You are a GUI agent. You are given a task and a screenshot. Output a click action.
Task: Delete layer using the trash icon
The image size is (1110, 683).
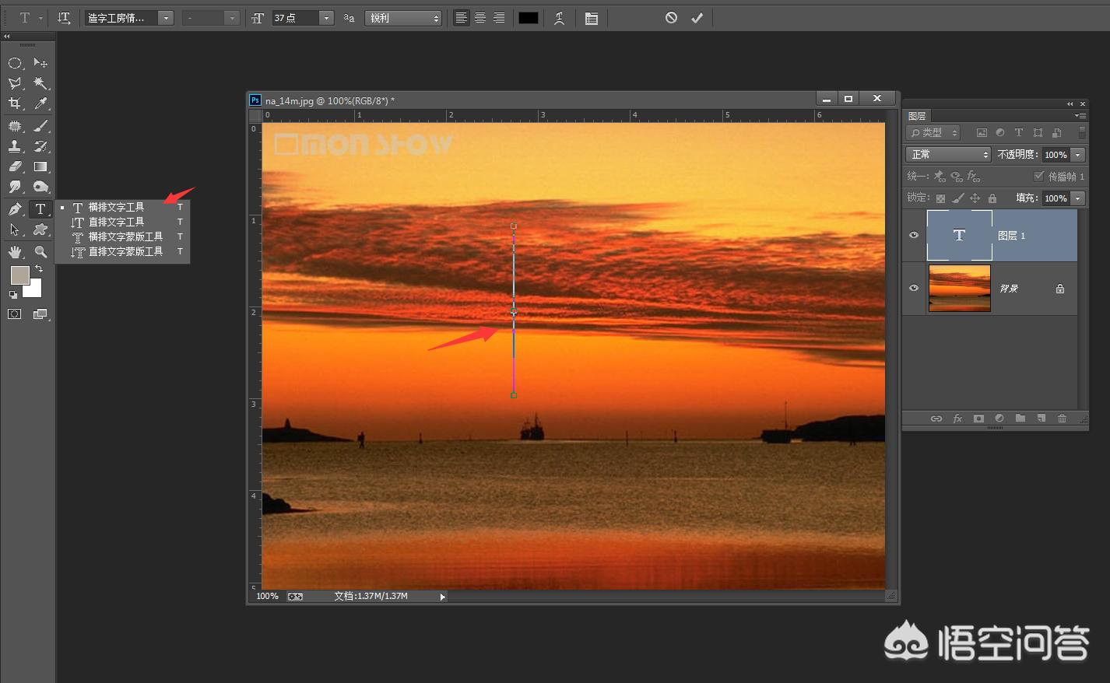coord(1062,419)
